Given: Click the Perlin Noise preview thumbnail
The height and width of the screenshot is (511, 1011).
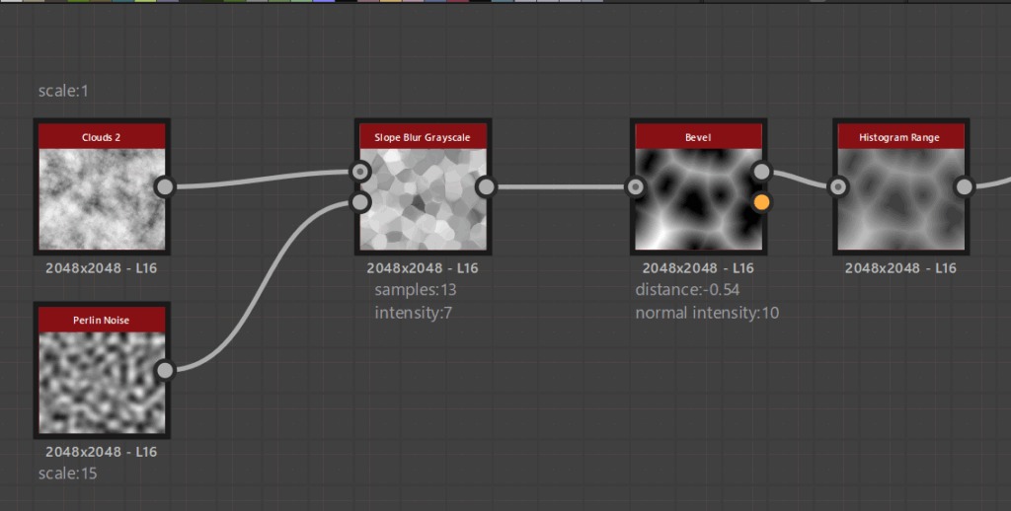Looking at the screenshot, I should click(102, 382).
